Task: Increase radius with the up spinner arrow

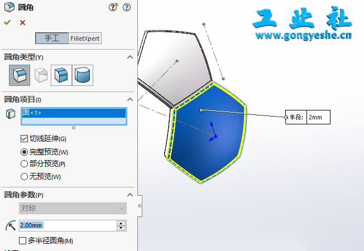Action: [121, 223]
